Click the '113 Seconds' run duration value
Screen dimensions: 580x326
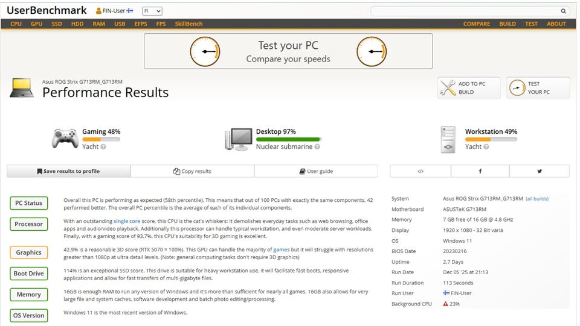pyautogui.click(x=458, y=283)
